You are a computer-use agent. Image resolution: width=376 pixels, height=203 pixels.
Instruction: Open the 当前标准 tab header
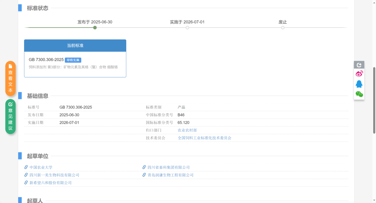[x=75, y=46]
